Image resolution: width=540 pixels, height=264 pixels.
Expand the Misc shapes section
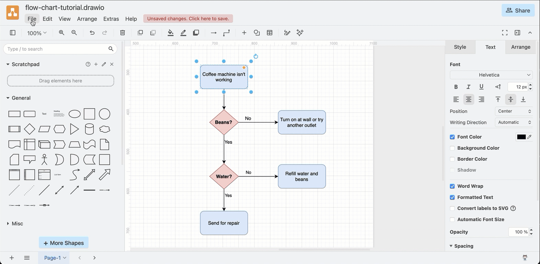tap(8, 223)
